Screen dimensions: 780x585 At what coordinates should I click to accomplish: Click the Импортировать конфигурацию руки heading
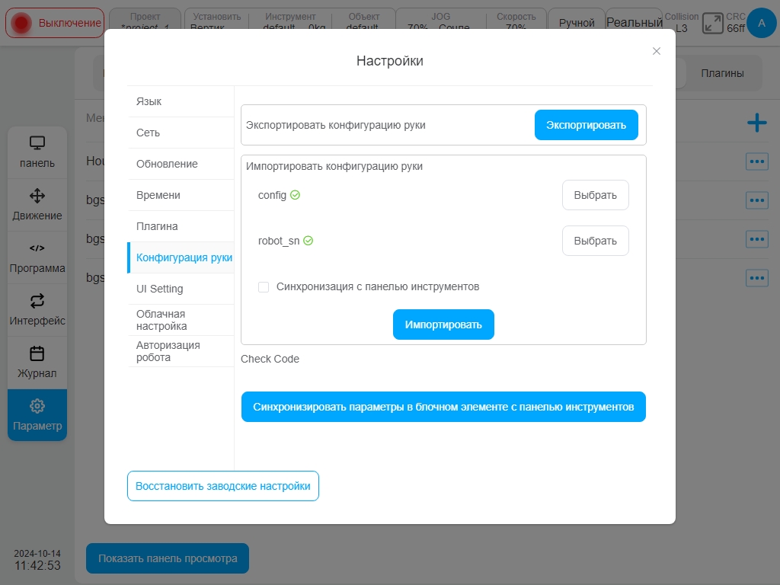[334, 166]
